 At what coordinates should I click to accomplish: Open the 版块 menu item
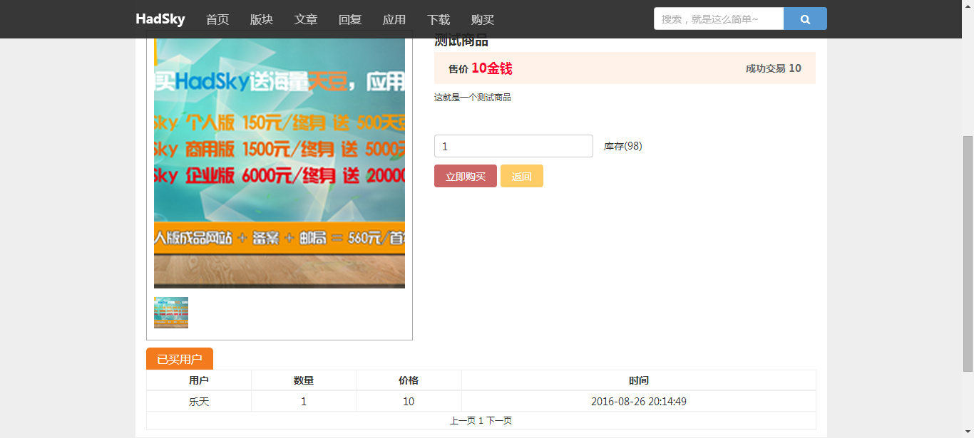(x=262, y=20)
